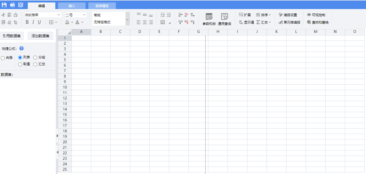
Task: Open the 通用查询 tool
Action: coord(225,19)
